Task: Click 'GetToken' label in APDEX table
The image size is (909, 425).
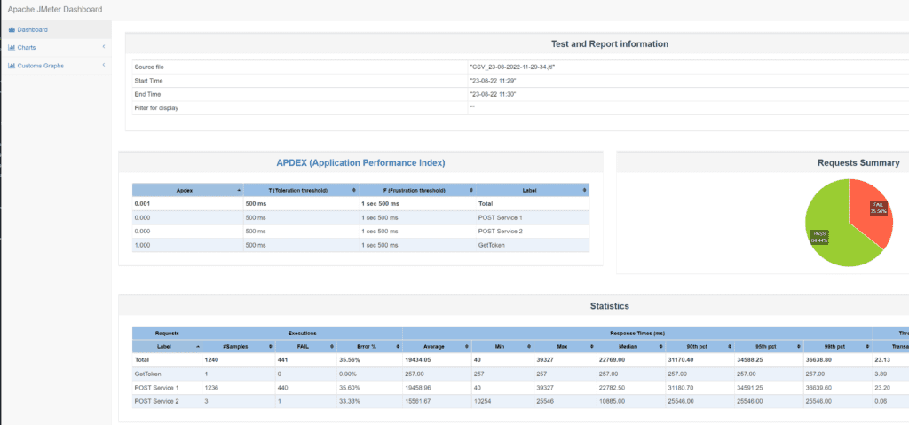Action: point(490,245)
